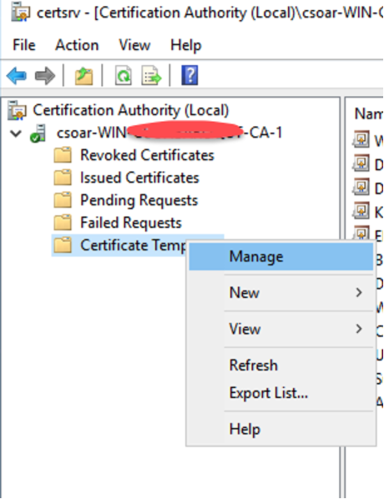Click the Export List toolbar icon
Viewport: 384px width, 499px height.
151,76
